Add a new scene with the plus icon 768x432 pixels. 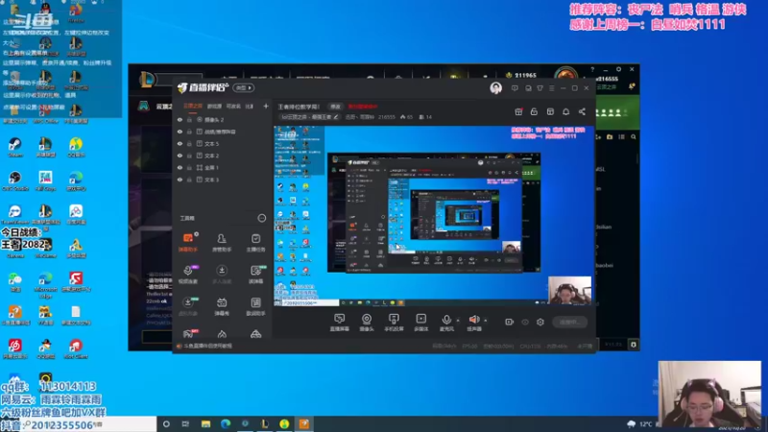click(x=266, y=106)
